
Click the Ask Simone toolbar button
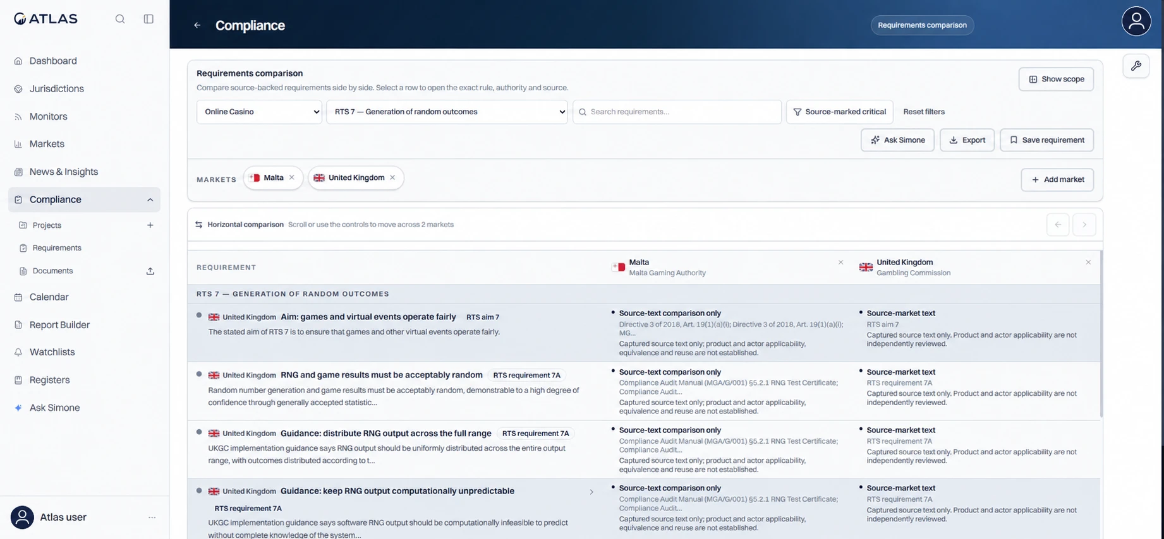click(x=897, y=140)
